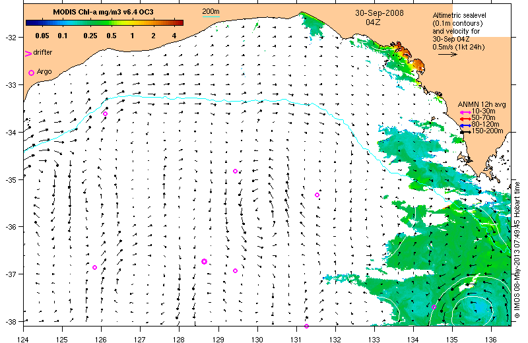
Task: Click the 0.1 colorbar label
Action: [x=63, y=36]
